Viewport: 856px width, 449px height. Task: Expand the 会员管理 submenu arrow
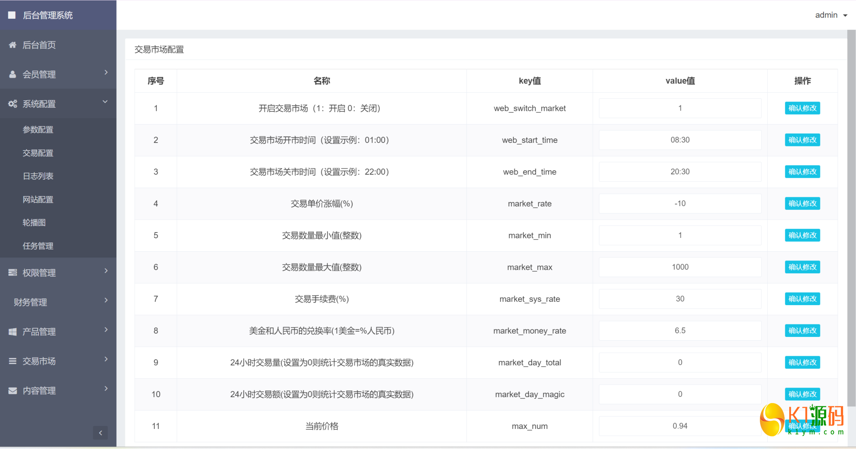[x=106, y=72]
